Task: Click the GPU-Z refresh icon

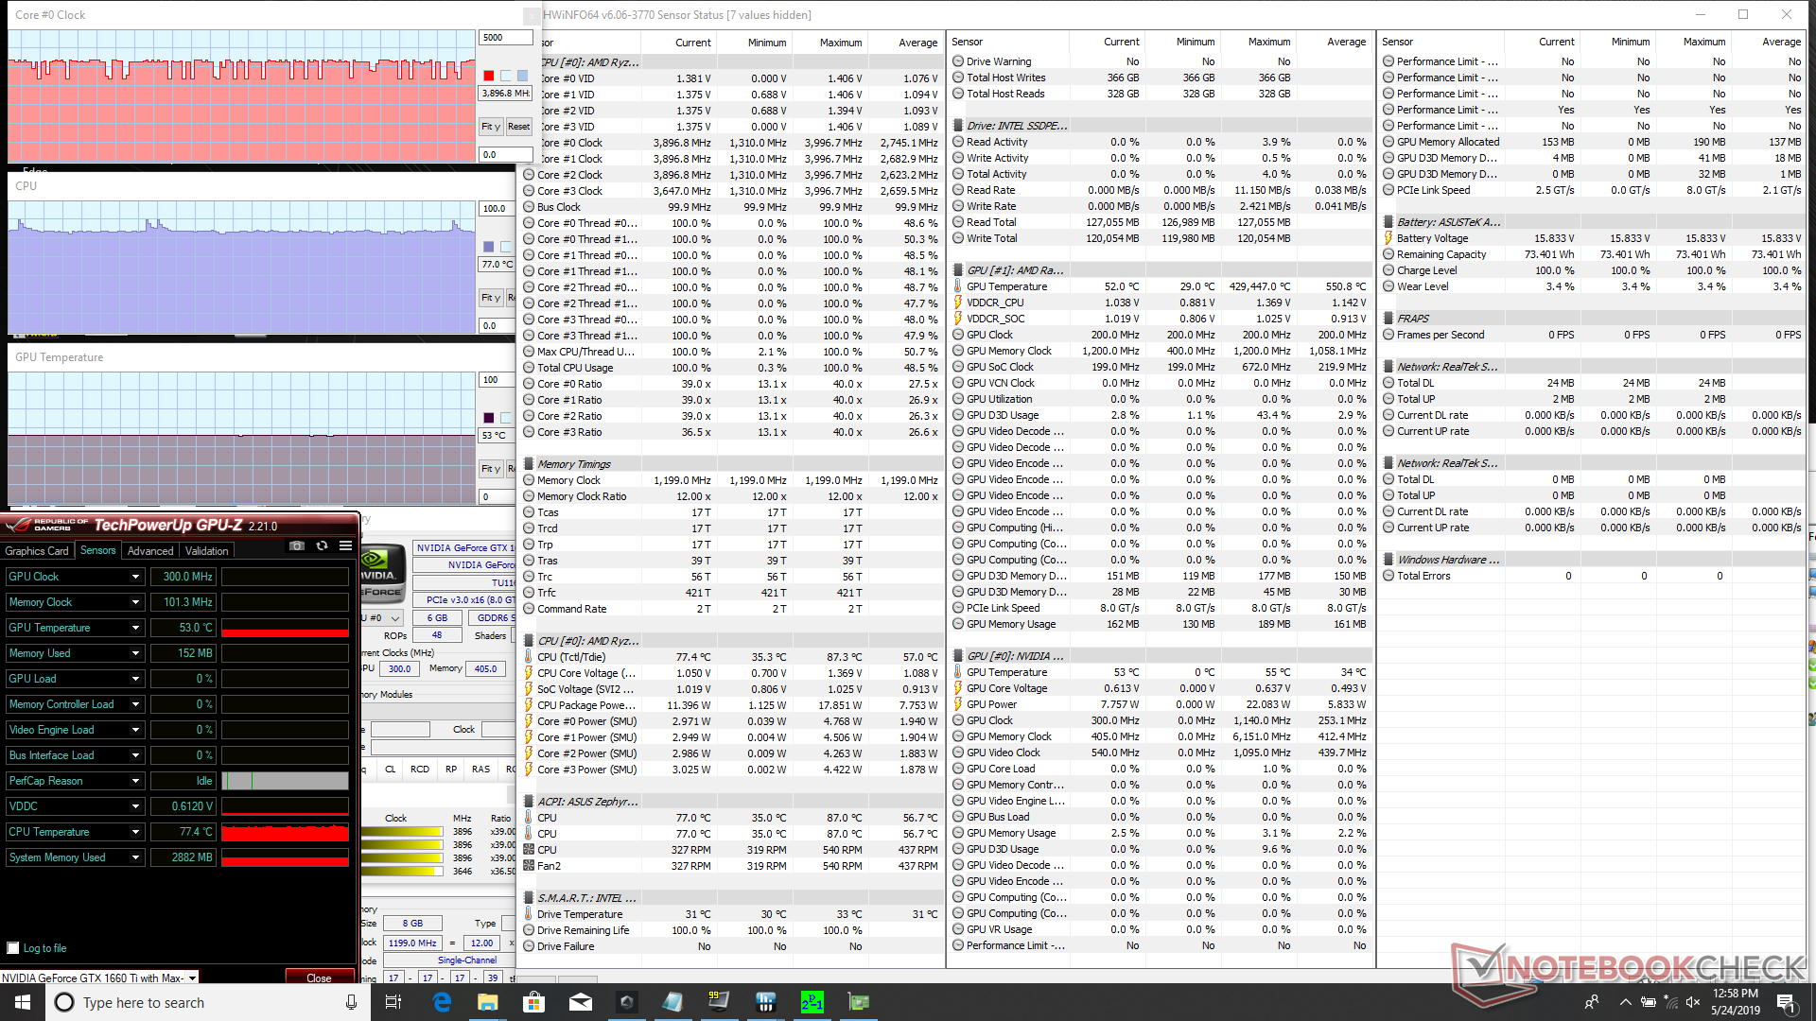Action: click(x=322, y=546)
